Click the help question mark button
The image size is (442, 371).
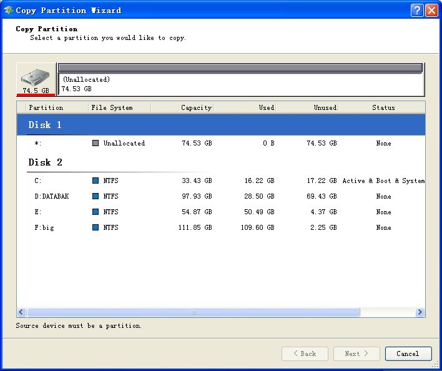pos(417,11)
